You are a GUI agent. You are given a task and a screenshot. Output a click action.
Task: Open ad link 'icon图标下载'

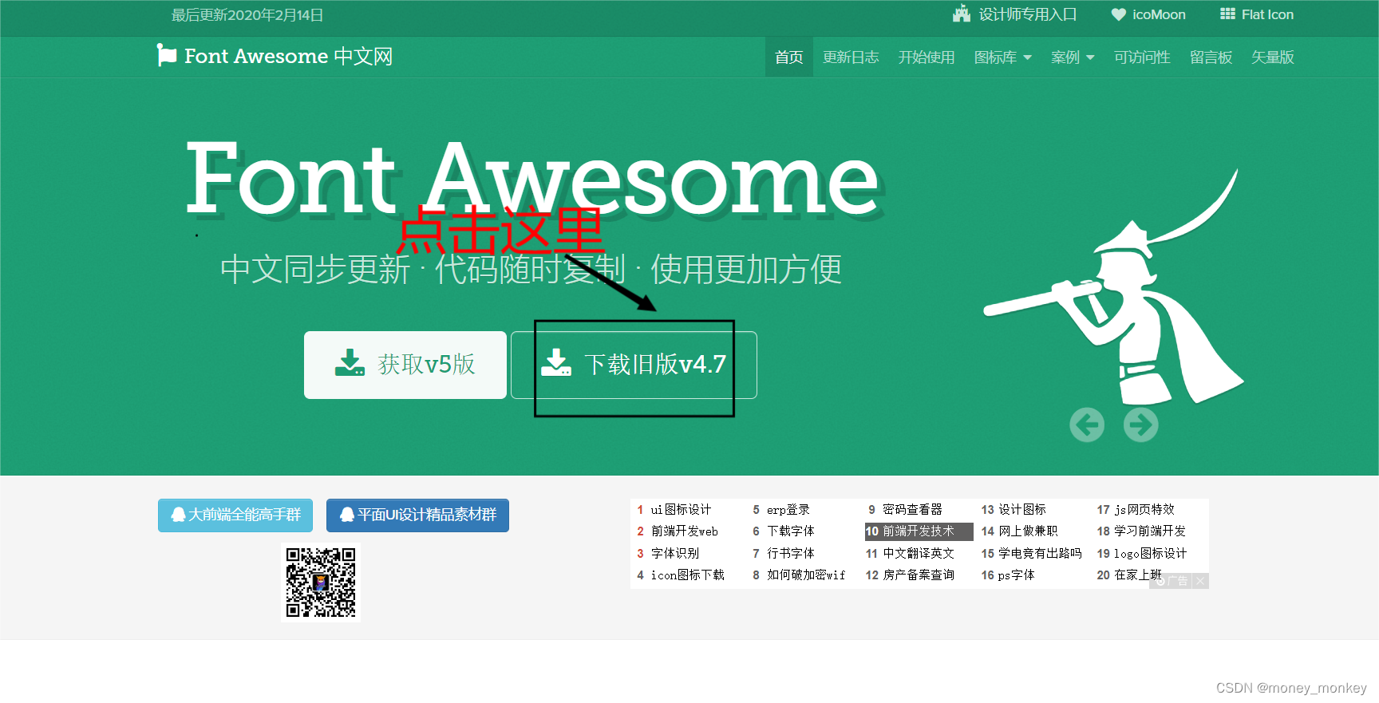688,575
